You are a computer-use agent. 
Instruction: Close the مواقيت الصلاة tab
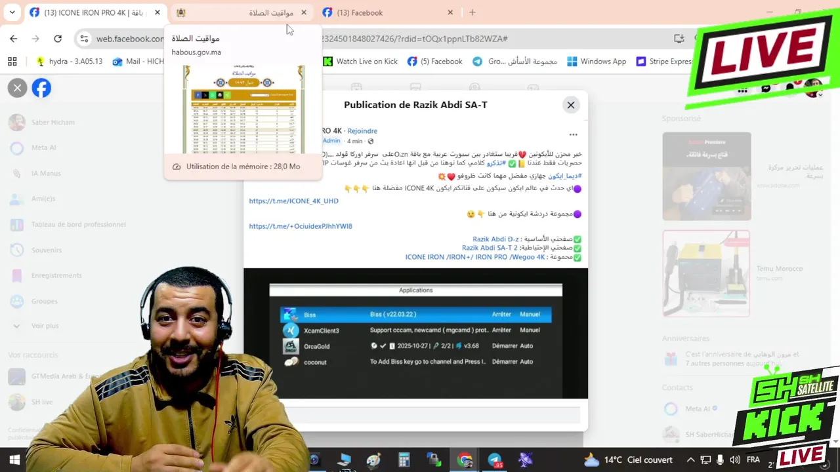[304, 12]
